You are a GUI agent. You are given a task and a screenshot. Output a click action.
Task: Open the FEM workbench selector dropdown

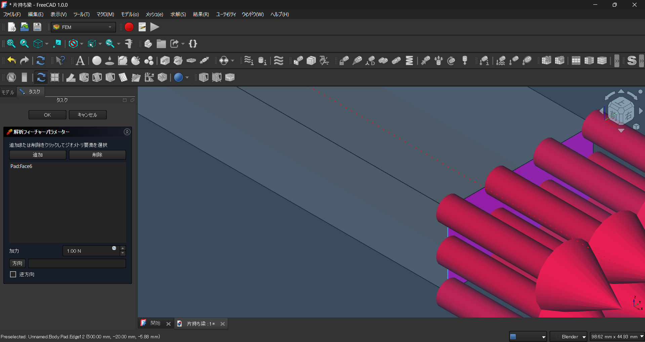[83, 27]
